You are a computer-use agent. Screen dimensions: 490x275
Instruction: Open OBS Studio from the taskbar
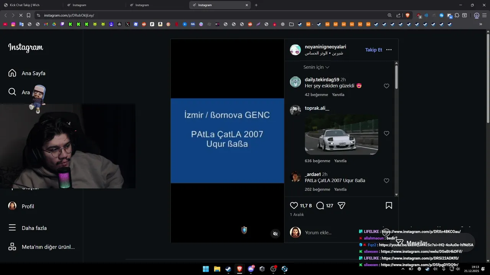tap(273, 269)
